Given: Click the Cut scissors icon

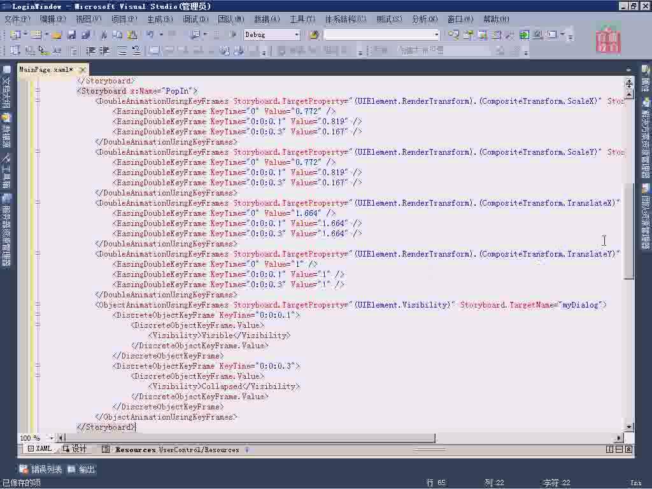Looking at the screenshot, I should [104, 36].
